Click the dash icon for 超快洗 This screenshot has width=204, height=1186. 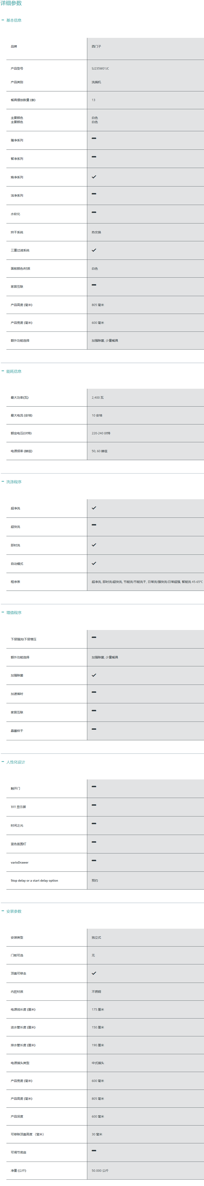(x=94, y=525)
